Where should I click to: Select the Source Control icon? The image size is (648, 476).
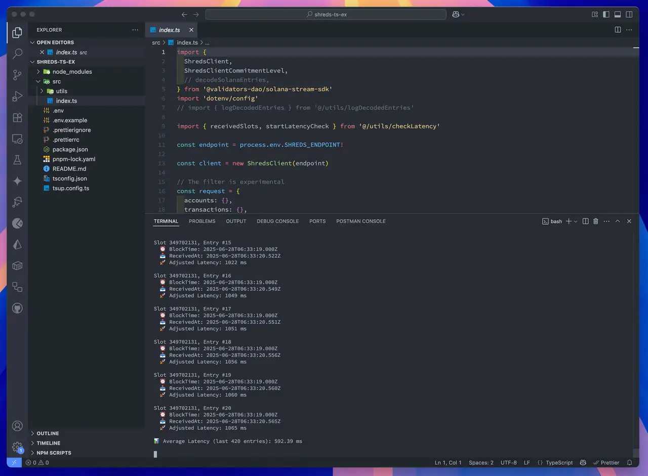pos(17,74)
